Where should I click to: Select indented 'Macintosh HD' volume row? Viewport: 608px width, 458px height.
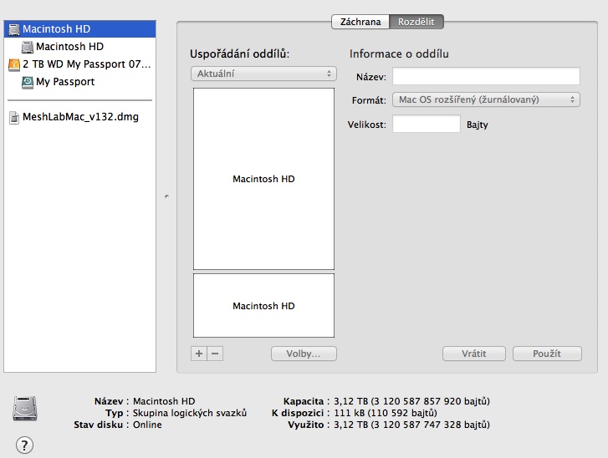(x=80, y=47)
